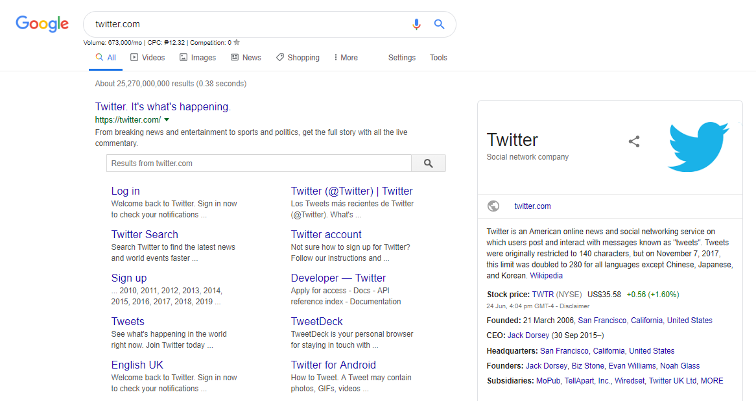
Task: Share the Twitter knowledge panel
Action: pyautogui.click(x=634, y=141)
